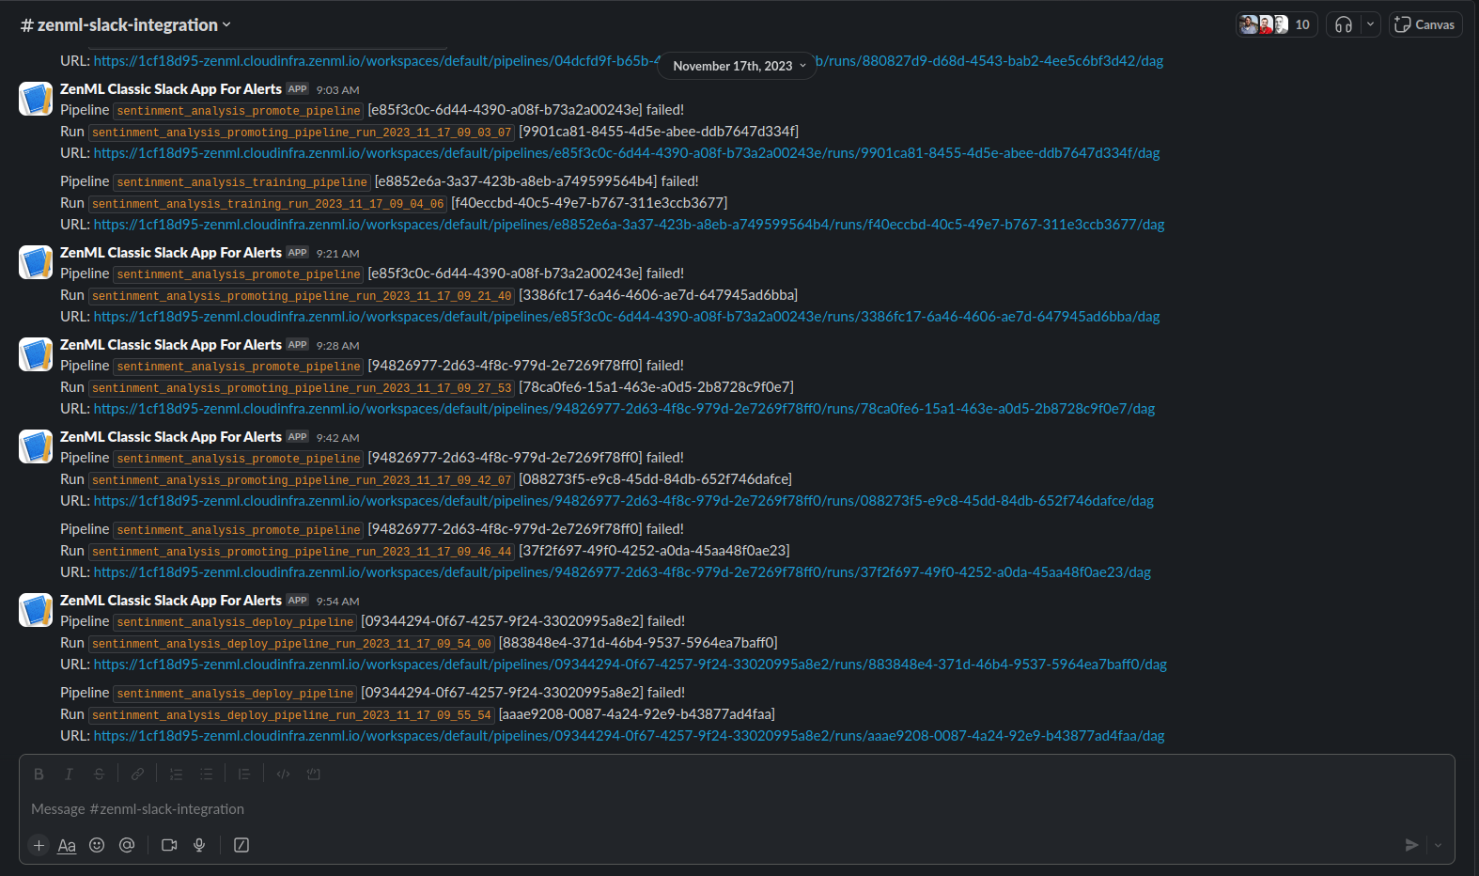Open the plus attachments menu

pos(39,845)
